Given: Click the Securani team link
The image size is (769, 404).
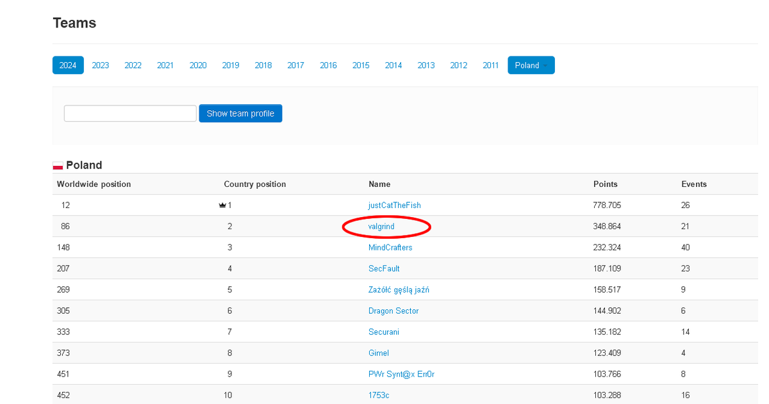Looking at the screenshot, I should click(384, 332).
